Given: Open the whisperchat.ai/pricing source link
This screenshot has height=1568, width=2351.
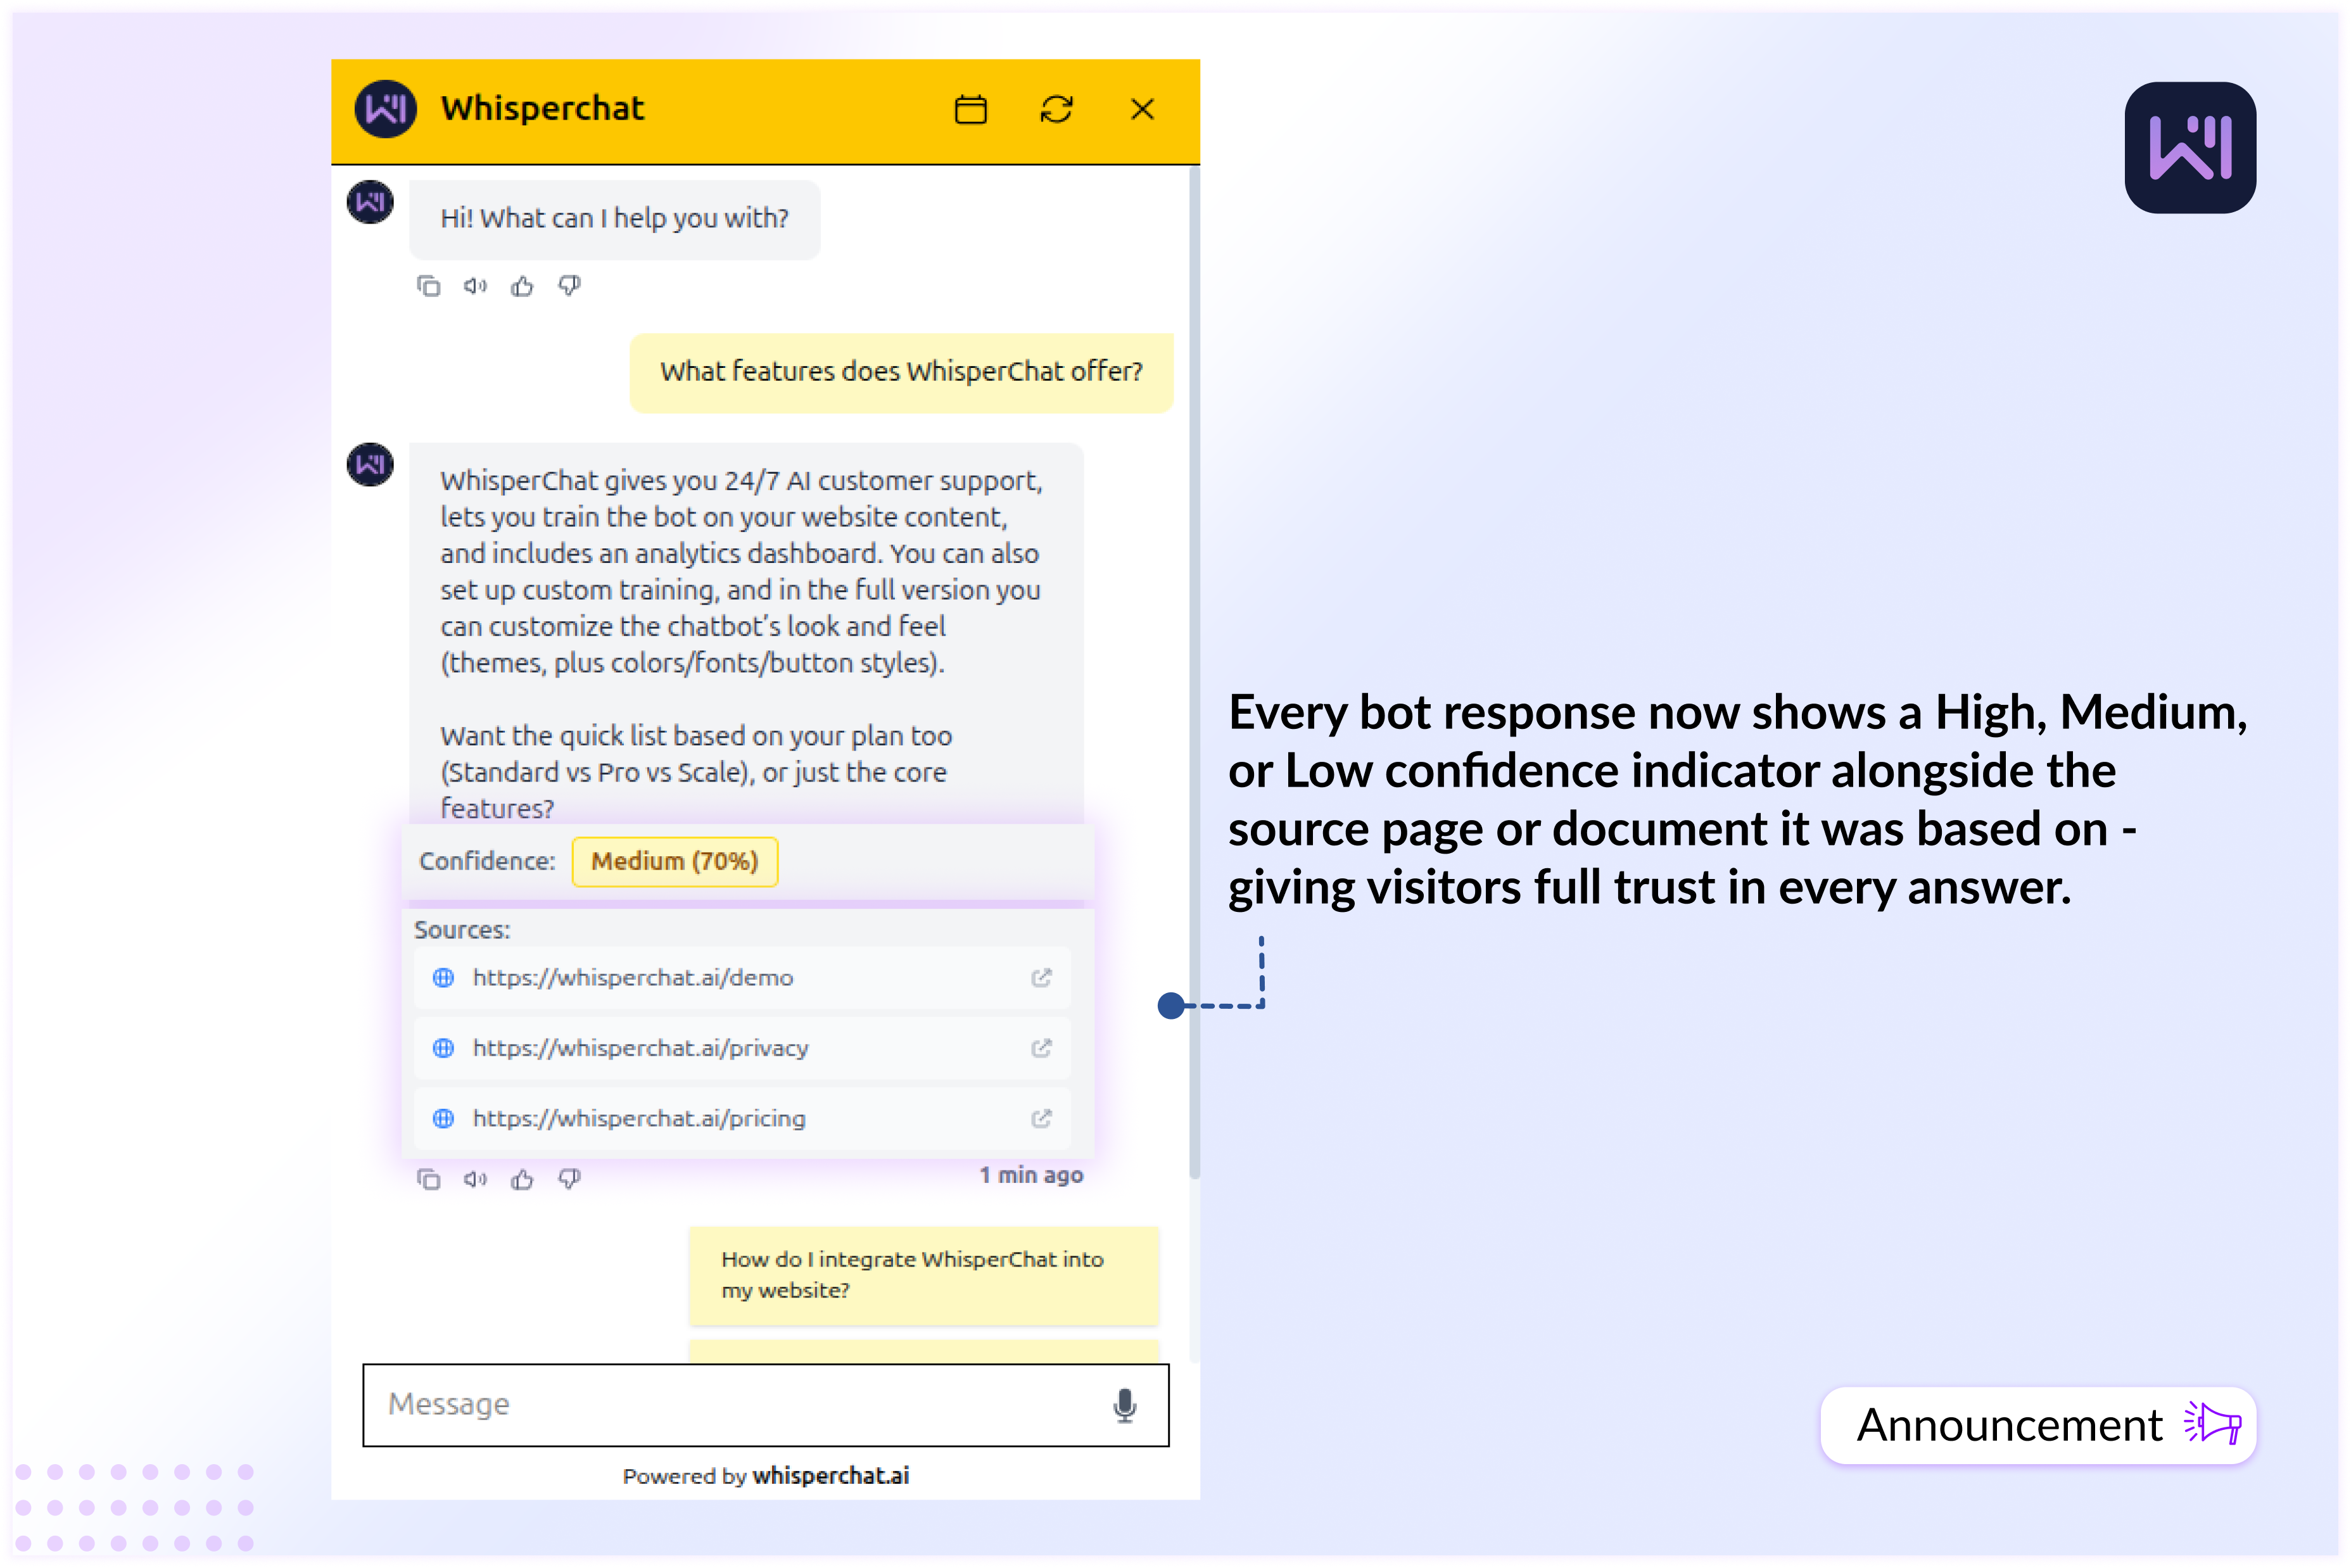Looking at the screenshot, I should point(742,1118).
